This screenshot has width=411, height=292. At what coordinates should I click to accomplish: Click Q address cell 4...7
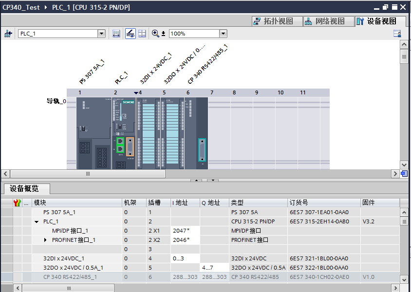pyautogui.click(x=214, y=268)
